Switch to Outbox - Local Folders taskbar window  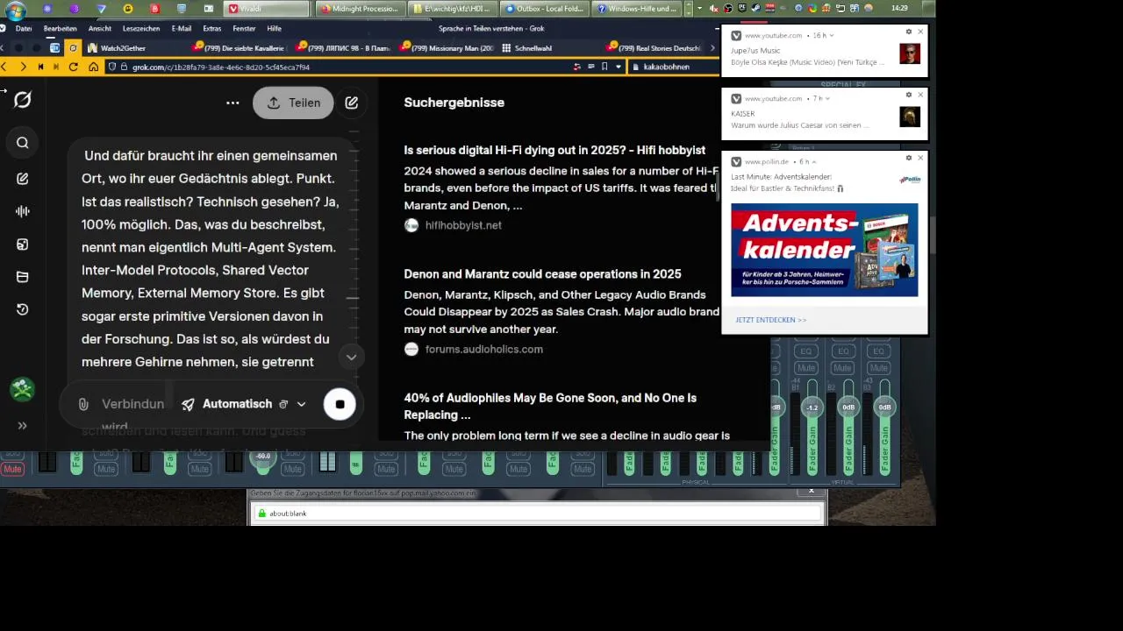tap(545, 9)
